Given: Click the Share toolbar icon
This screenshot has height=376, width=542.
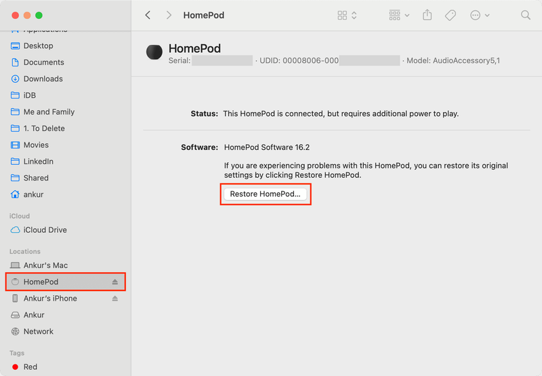Looking at the screenshot, I should tap(428, 15).
